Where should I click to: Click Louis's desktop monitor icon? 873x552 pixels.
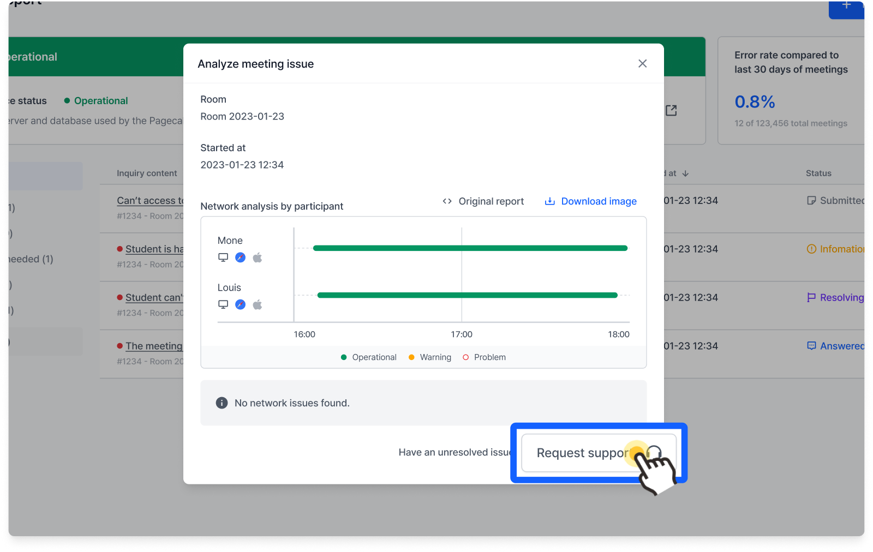(223, 304)
